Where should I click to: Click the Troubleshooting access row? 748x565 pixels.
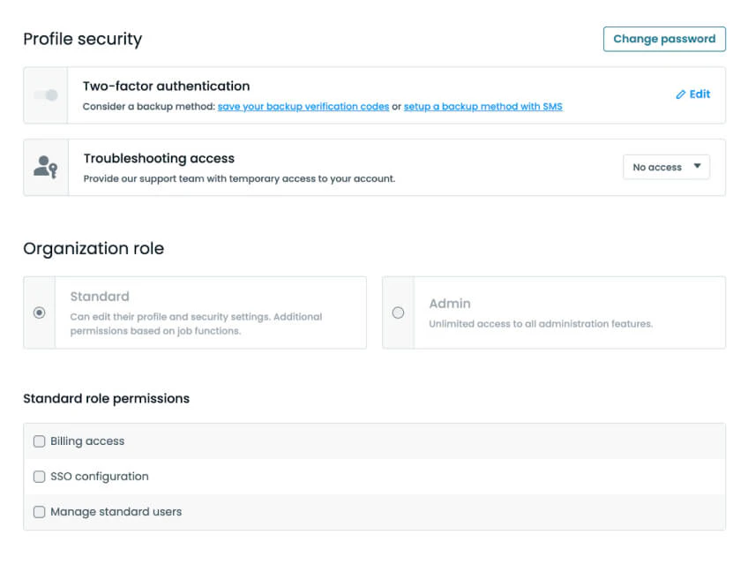[159, 158]
